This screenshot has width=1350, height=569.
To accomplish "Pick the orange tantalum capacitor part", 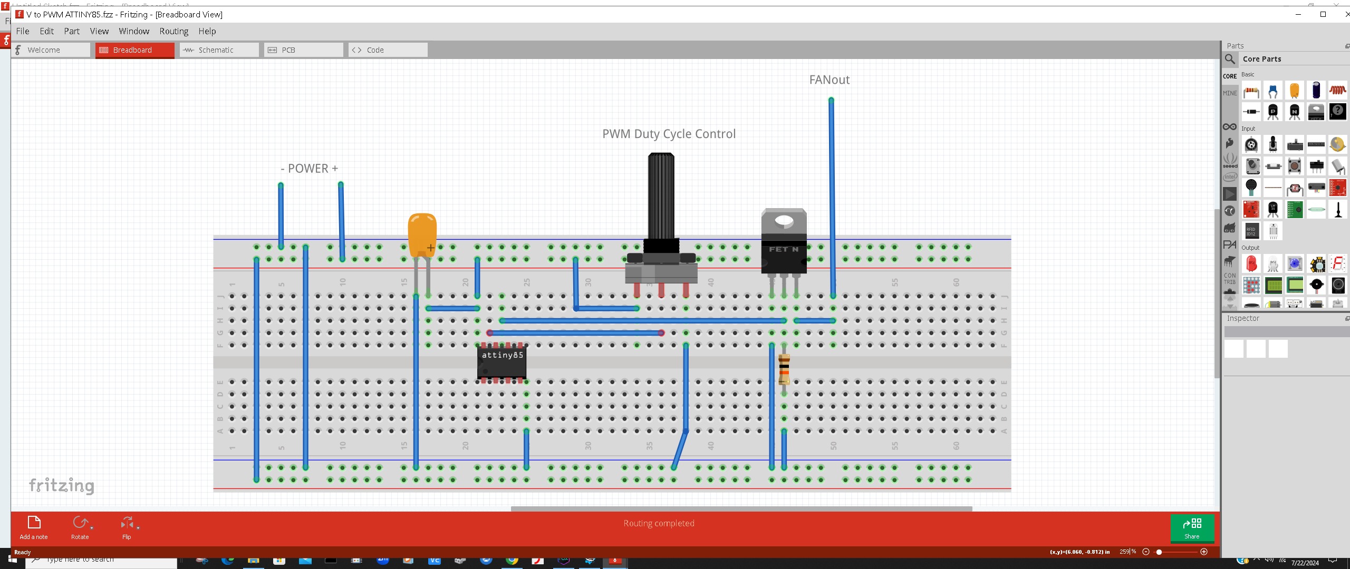I will 1294,91.
